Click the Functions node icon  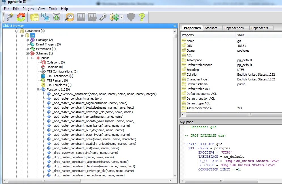pos(43,89)
